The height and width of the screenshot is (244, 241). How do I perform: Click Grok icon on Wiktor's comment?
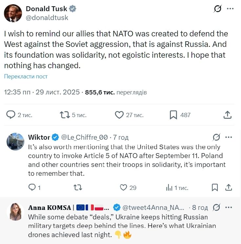216,137
